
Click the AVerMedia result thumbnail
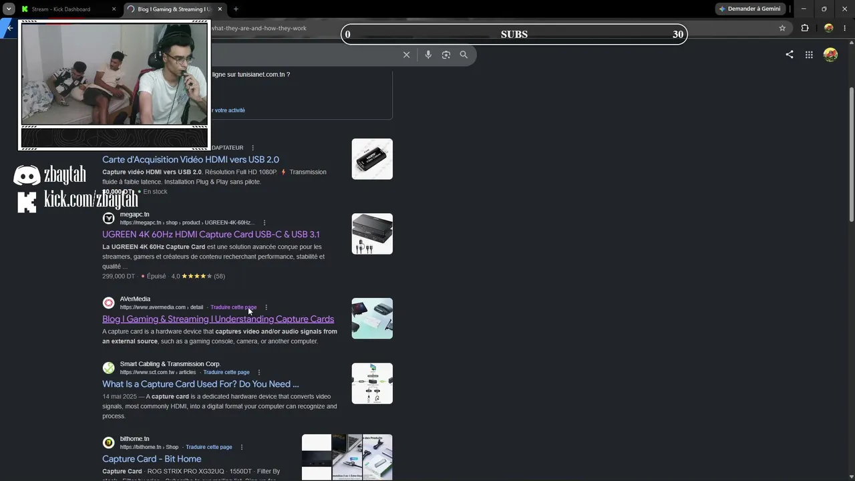click(372, 318)
